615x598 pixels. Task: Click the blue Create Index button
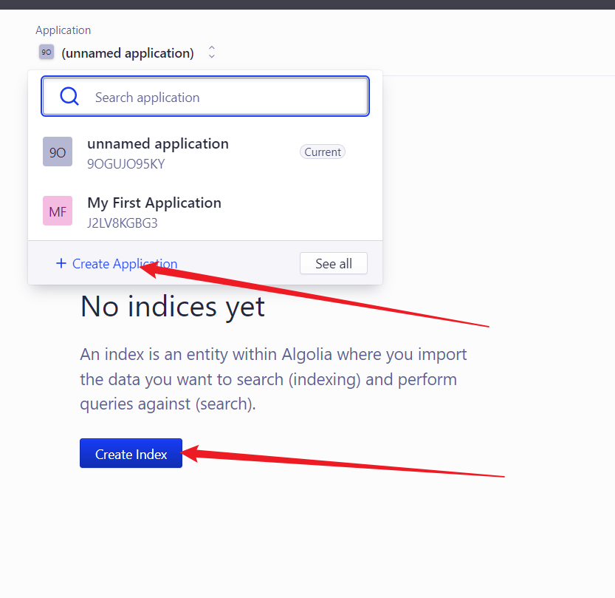[x=131, y=454]
